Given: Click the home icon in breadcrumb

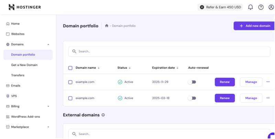Looking at the screenshot, I should (x=107, y=26).
